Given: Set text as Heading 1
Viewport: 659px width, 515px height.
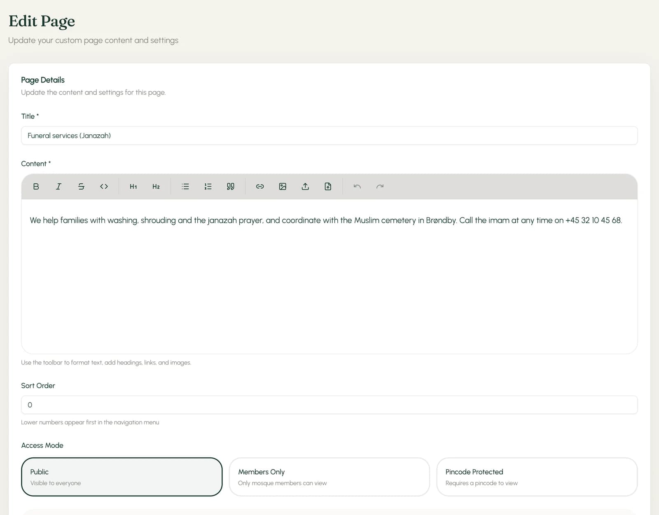Looking at the screenshot, I should point(133,187).
